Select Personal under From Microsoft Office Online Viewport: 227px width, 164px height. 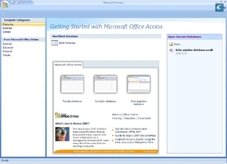pos(8,51)
